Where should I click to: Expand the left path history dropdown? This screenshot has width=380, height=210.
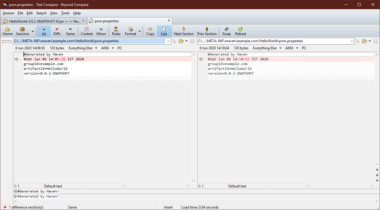168,41
